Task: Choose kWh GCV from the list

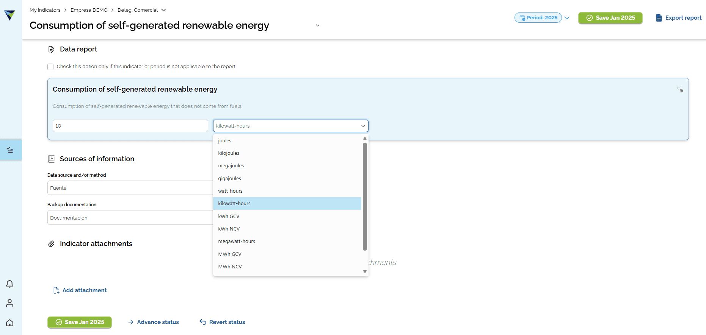Action: point(287,216)
